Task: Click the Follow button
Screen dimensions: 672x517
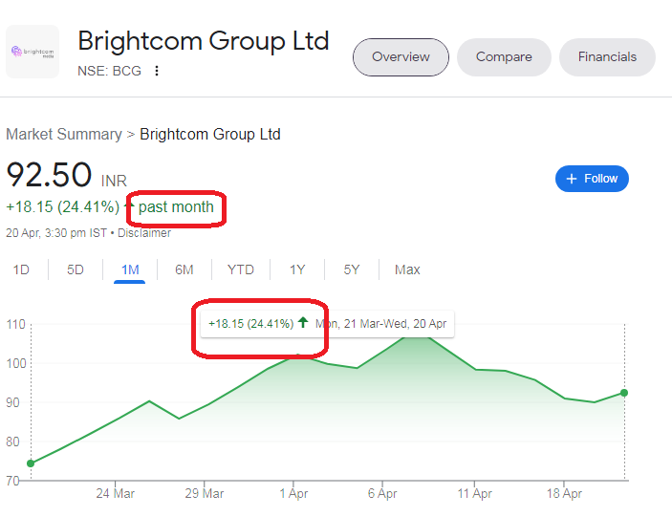Action: (x=592, y=179)
